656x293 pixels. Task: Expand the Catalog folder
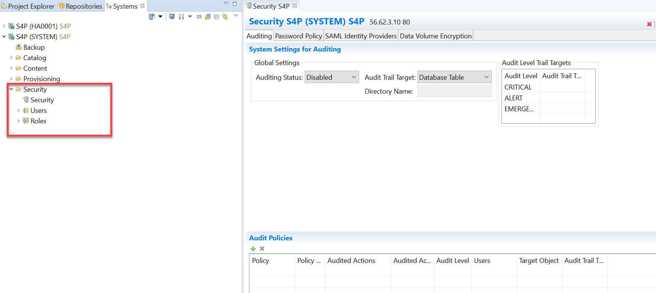pyautogui.click(x=11, y=58)
